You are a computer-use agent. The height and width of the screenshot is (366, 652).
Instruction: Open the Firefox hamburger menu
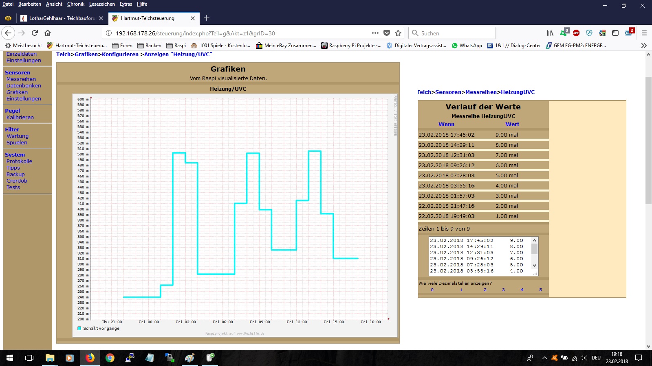pyautogui.click(x=644, y=33)
